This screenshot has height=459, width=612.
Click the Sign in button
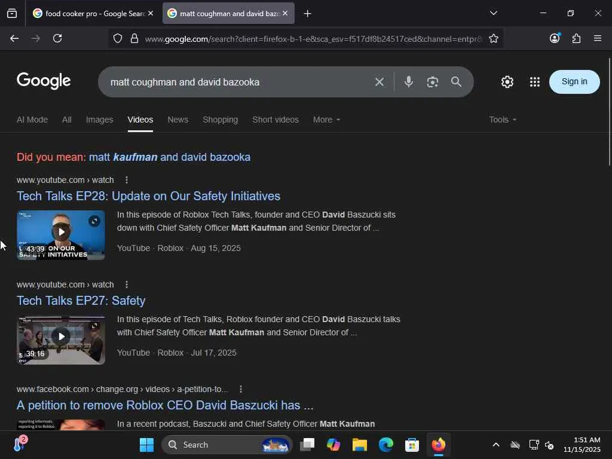click(574, 81)
